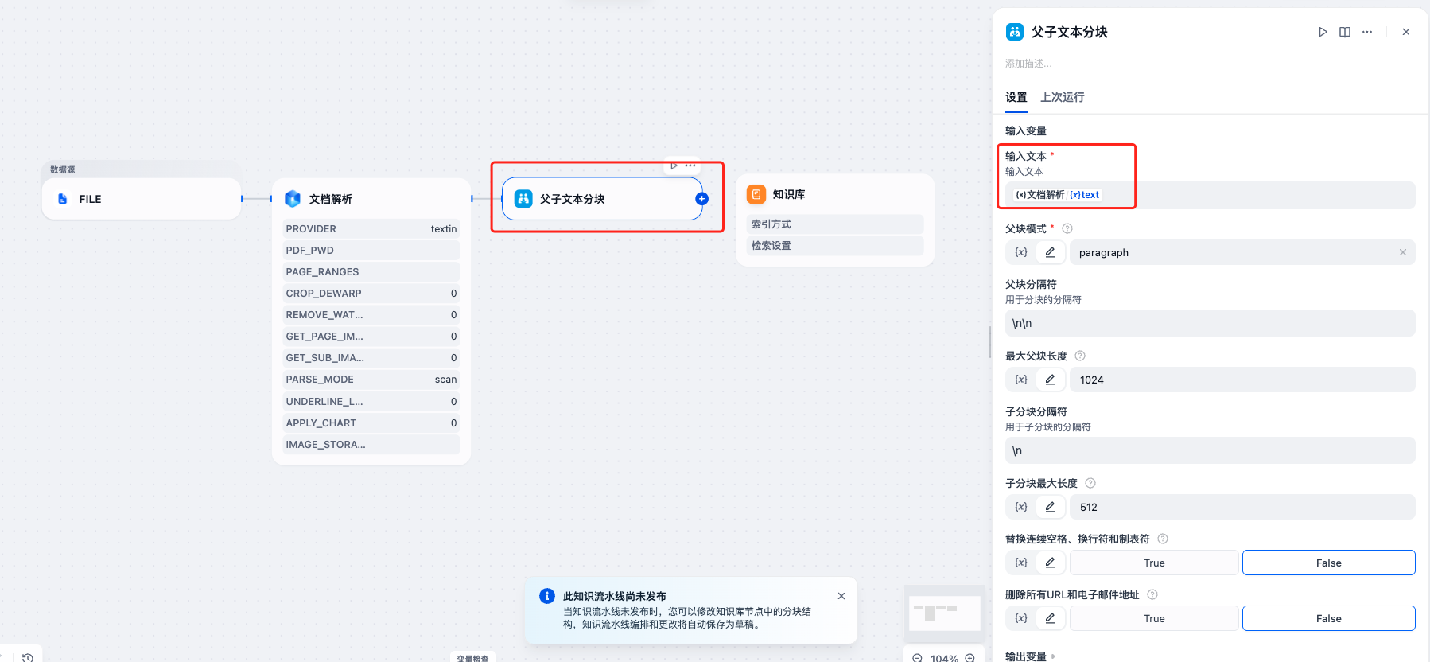Switch 父块模式 to constant edit mode
This screenshot has width=1430, height=662.
point(1051,252)
